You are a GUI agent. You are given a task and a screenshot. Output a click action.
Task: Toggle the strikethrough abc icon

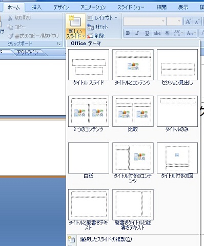pos(157,33)
